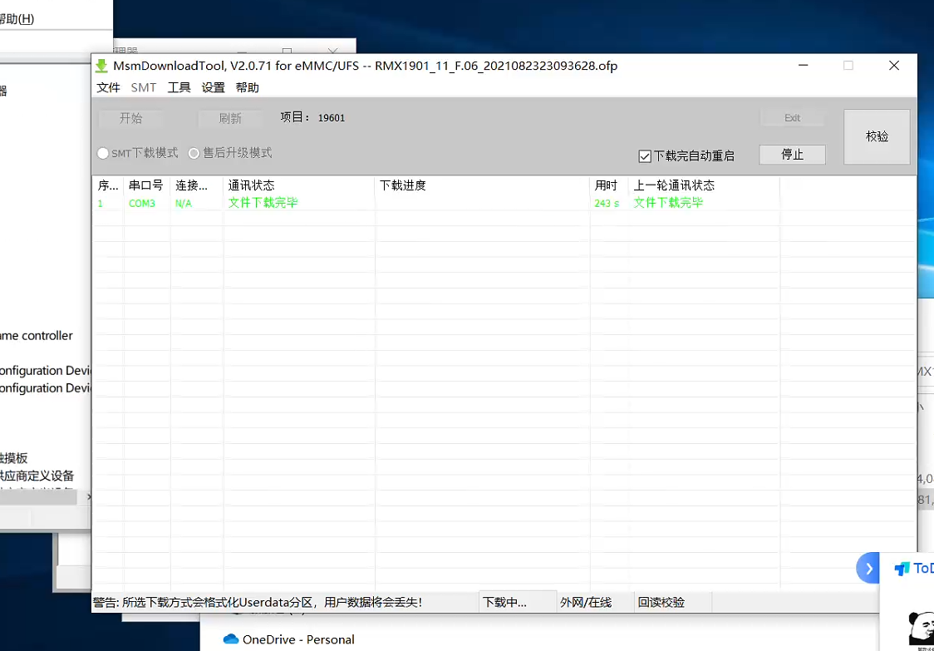Click the blue circular arrow button

pos(868,568)
